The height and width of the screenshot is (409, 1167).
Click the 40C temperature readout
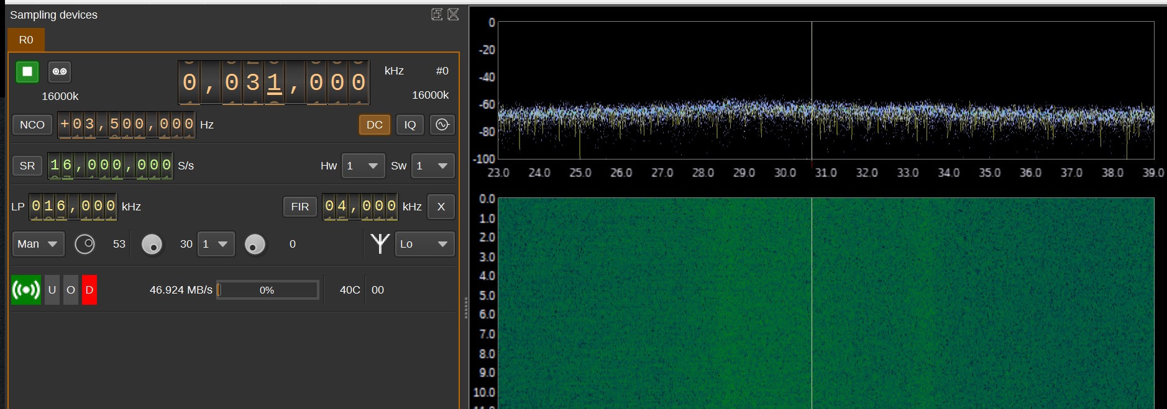(350, 290)
